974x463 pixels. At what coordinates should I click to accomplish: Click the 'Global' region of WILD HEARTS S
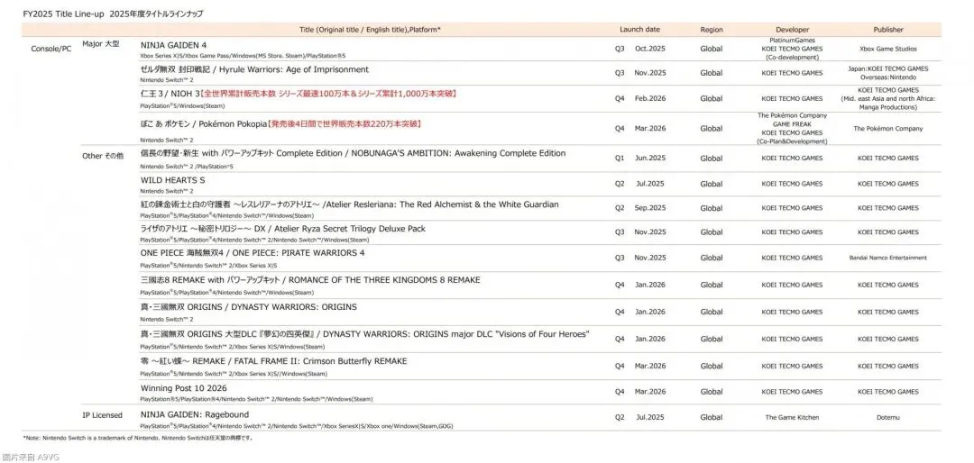point(712,184)
